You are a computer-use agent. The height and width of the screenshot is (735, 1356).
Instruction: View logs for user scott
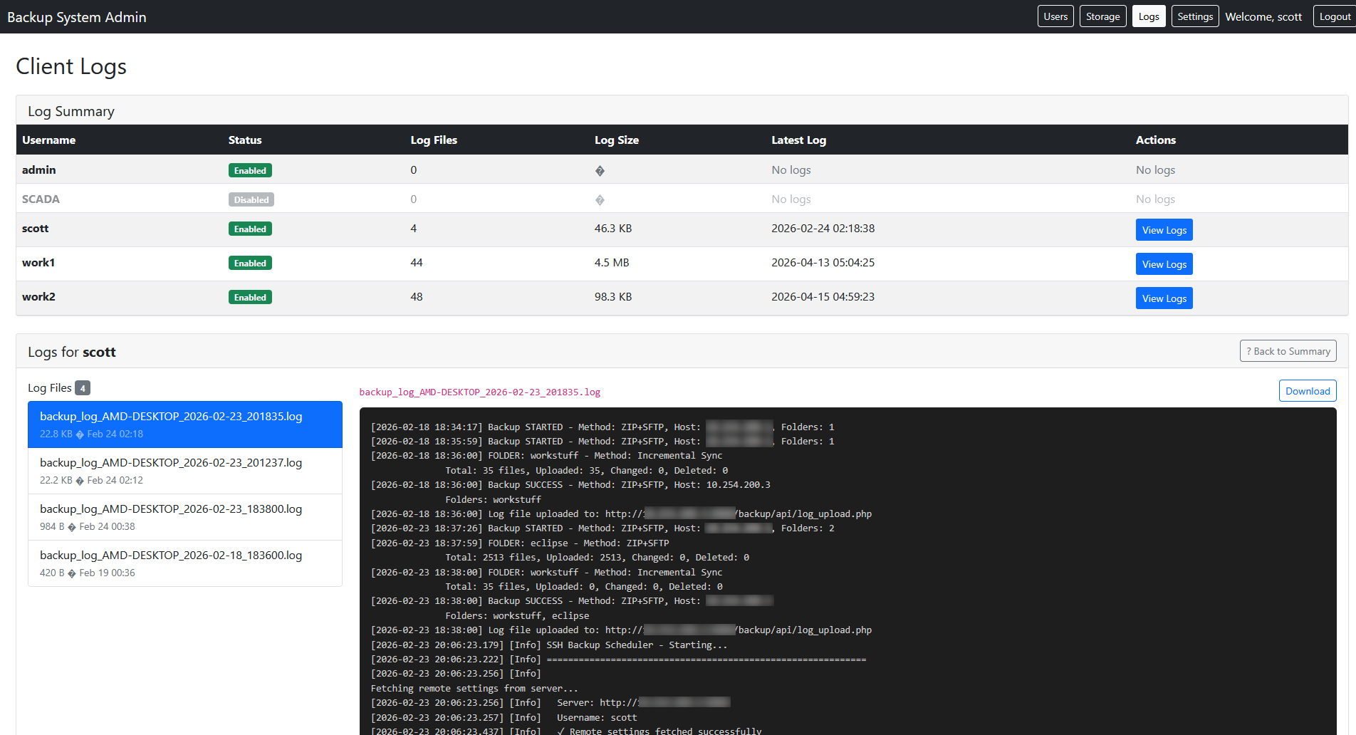(1164, 230)
